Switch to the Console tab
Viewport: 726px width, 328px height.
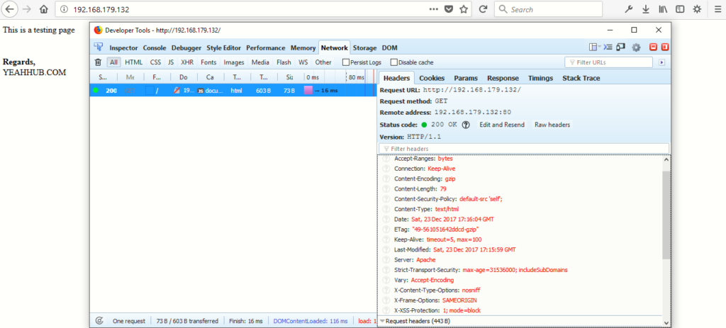155,47
